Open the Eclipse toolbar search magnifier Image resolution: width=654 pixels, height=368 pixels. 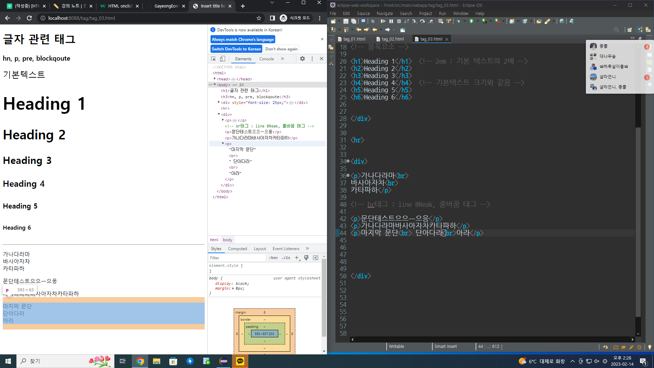coord(616,30)
